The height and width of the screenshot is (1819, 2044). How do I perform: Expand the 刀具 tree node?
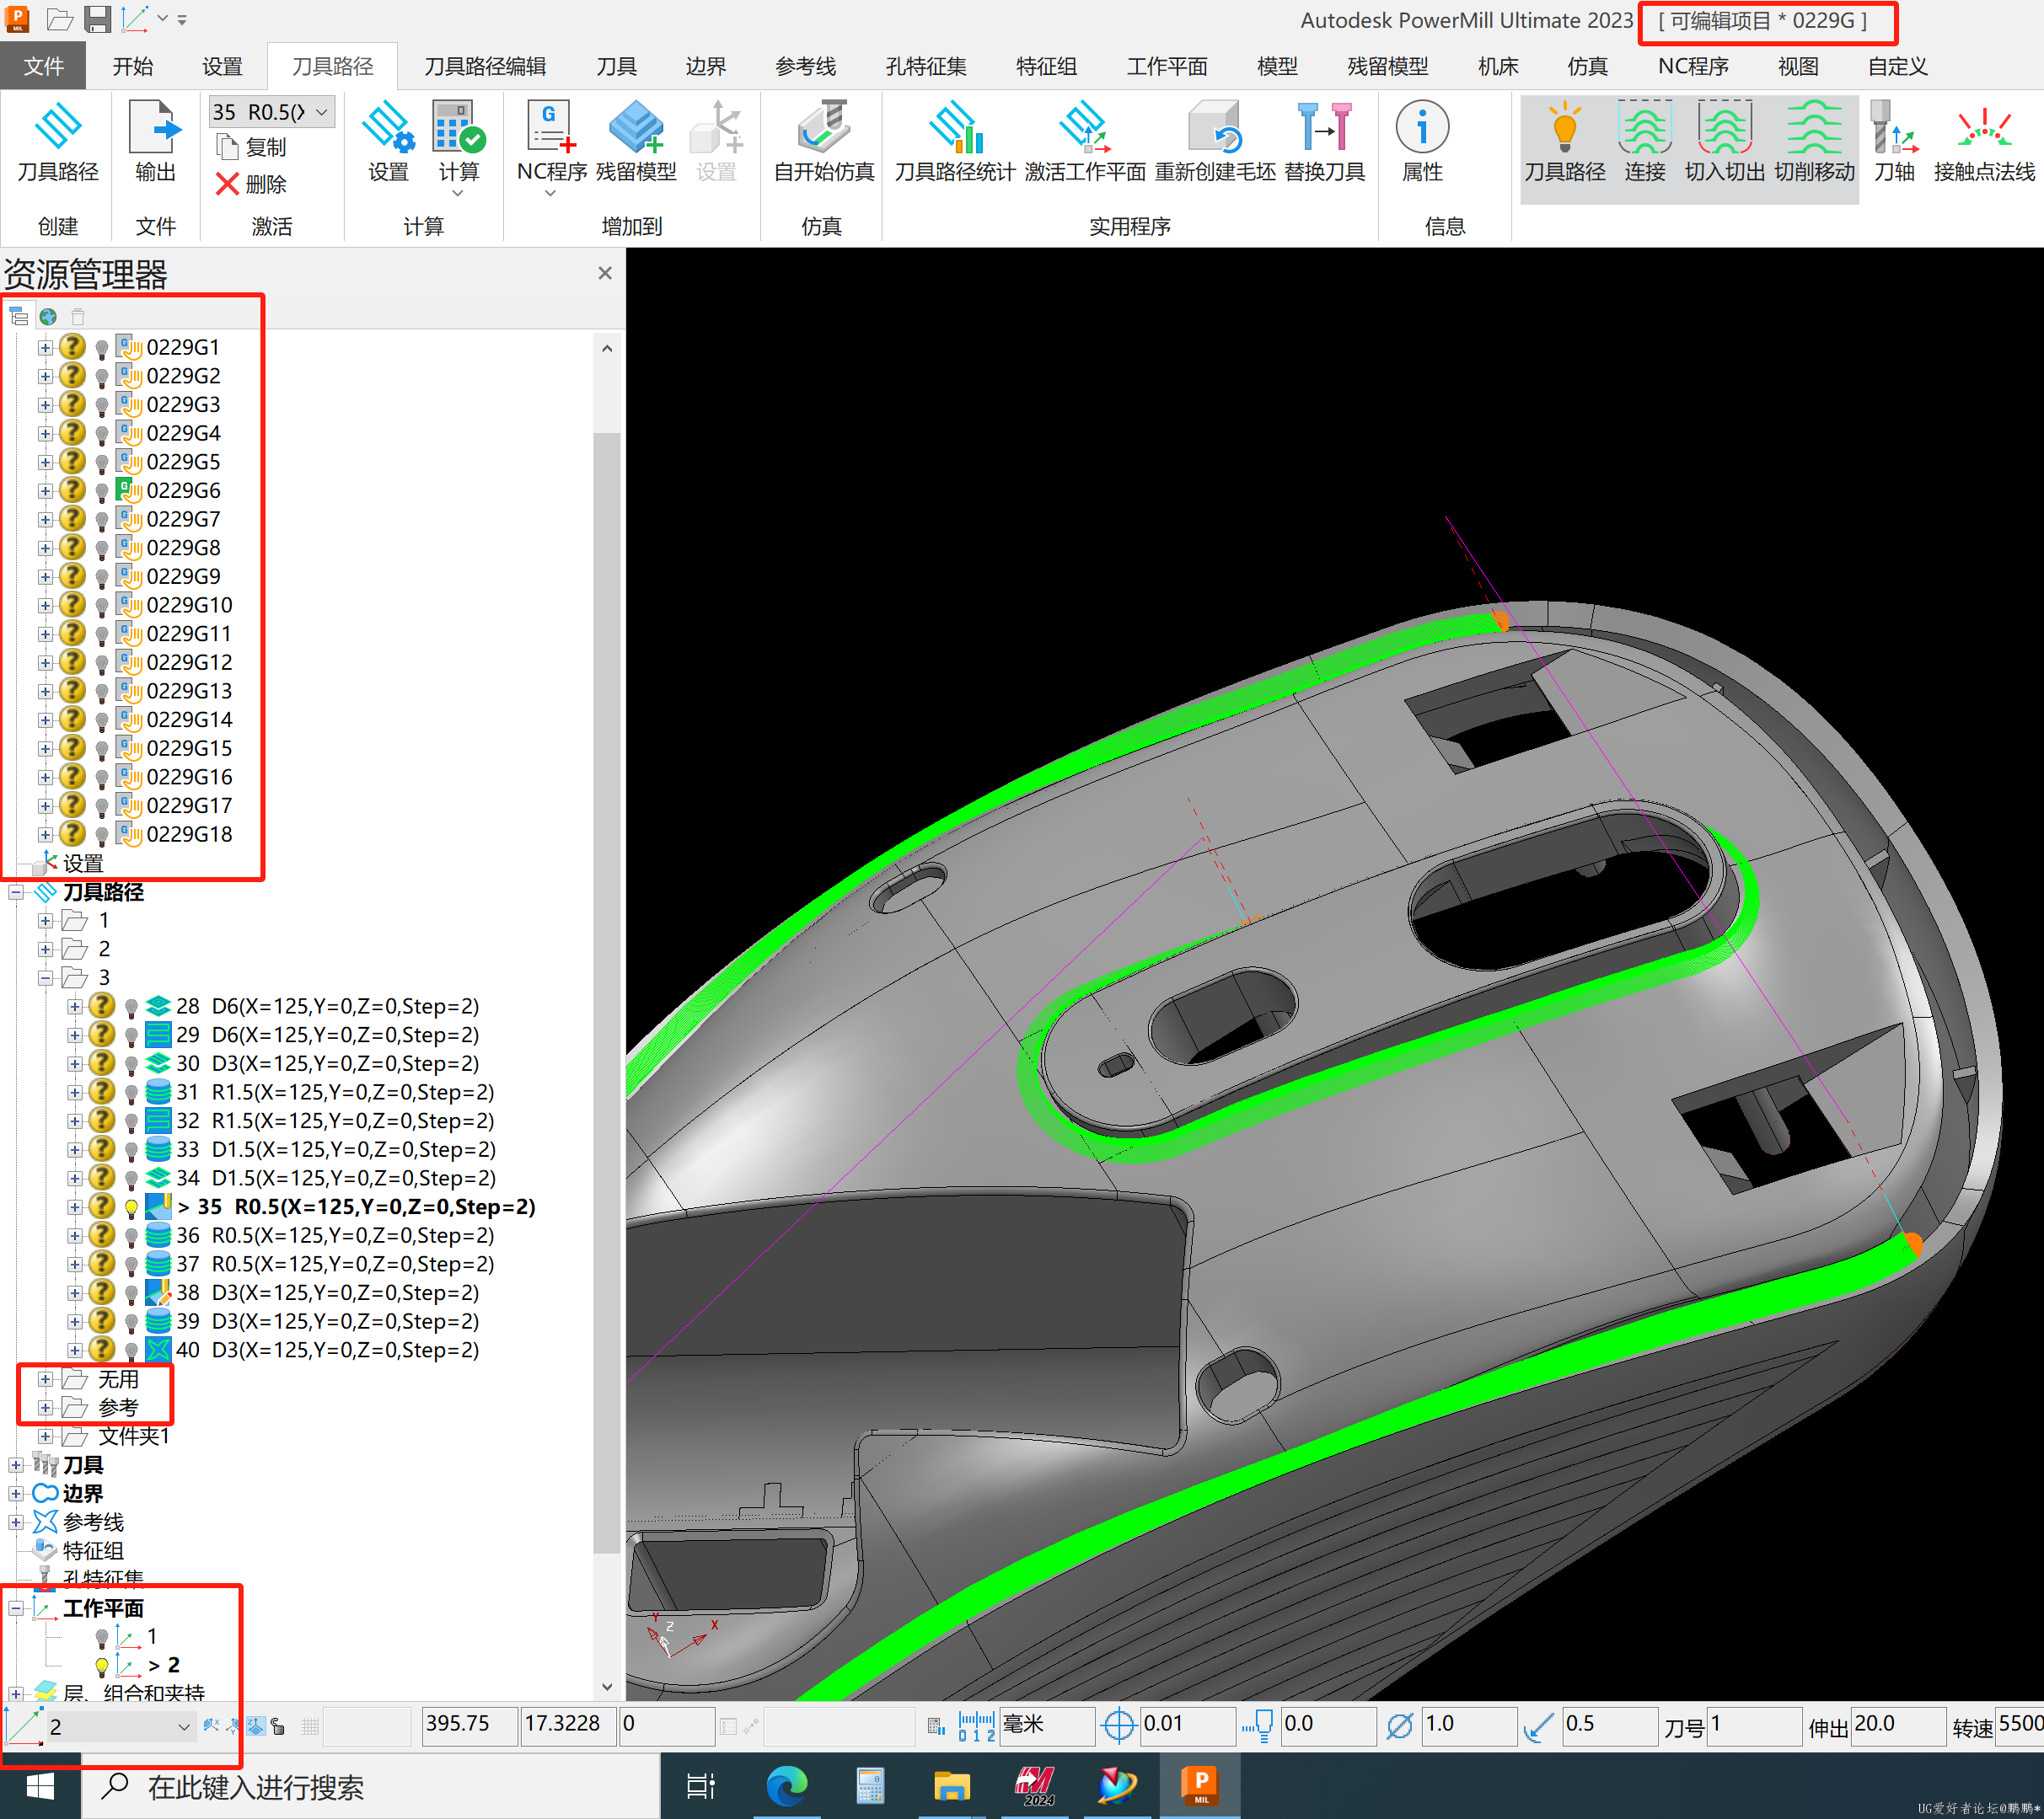[17, 1465]
